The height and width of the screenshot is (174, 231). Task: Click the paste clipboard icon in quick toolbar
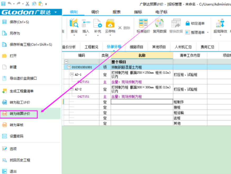pyautogui.click(x=40, y=4)
